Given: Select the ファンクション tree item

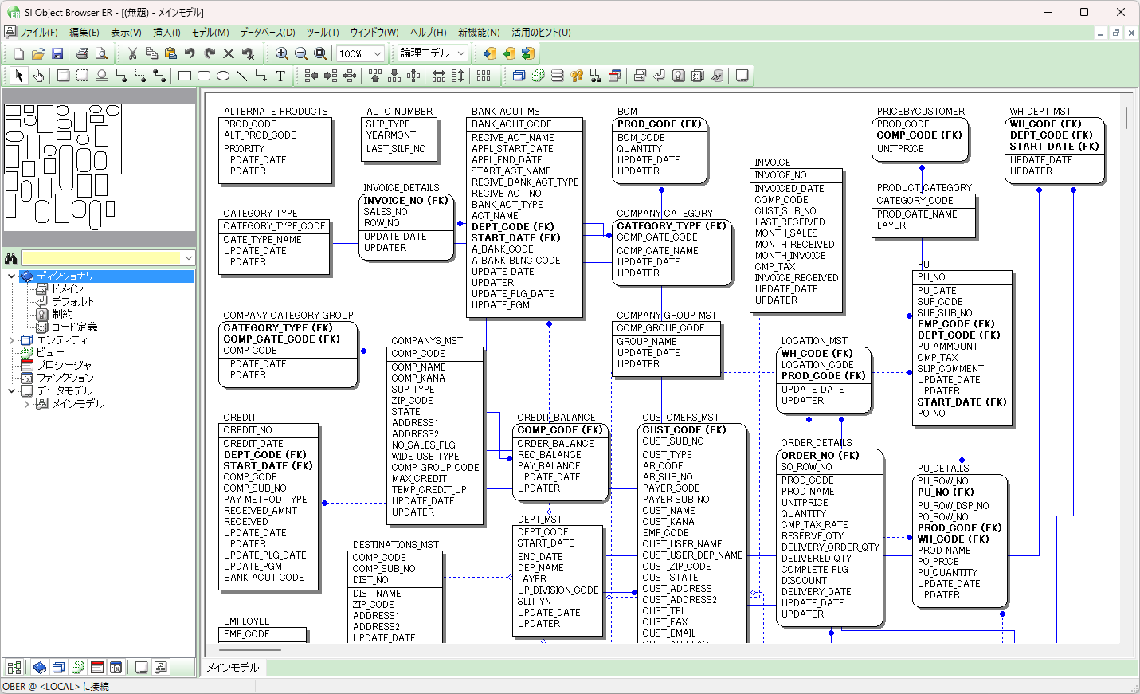Looking at the screenshot, I should (x=65, y=378).
